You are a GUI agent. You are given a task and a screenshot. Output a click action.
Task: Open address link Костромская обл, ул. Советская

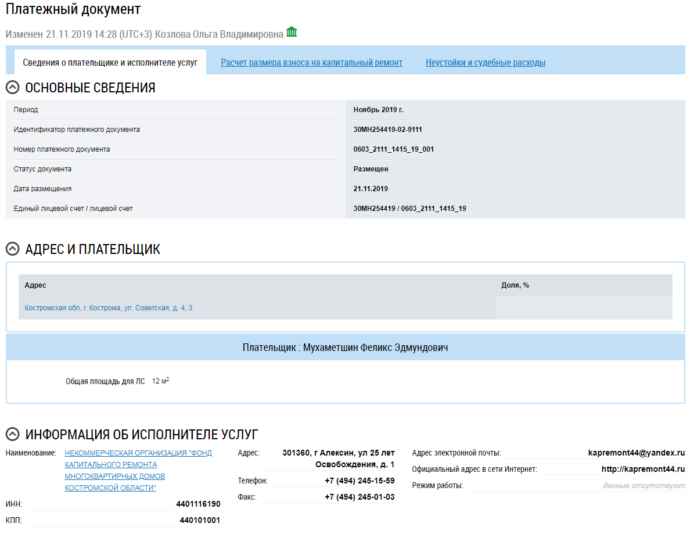click(109, 308)
